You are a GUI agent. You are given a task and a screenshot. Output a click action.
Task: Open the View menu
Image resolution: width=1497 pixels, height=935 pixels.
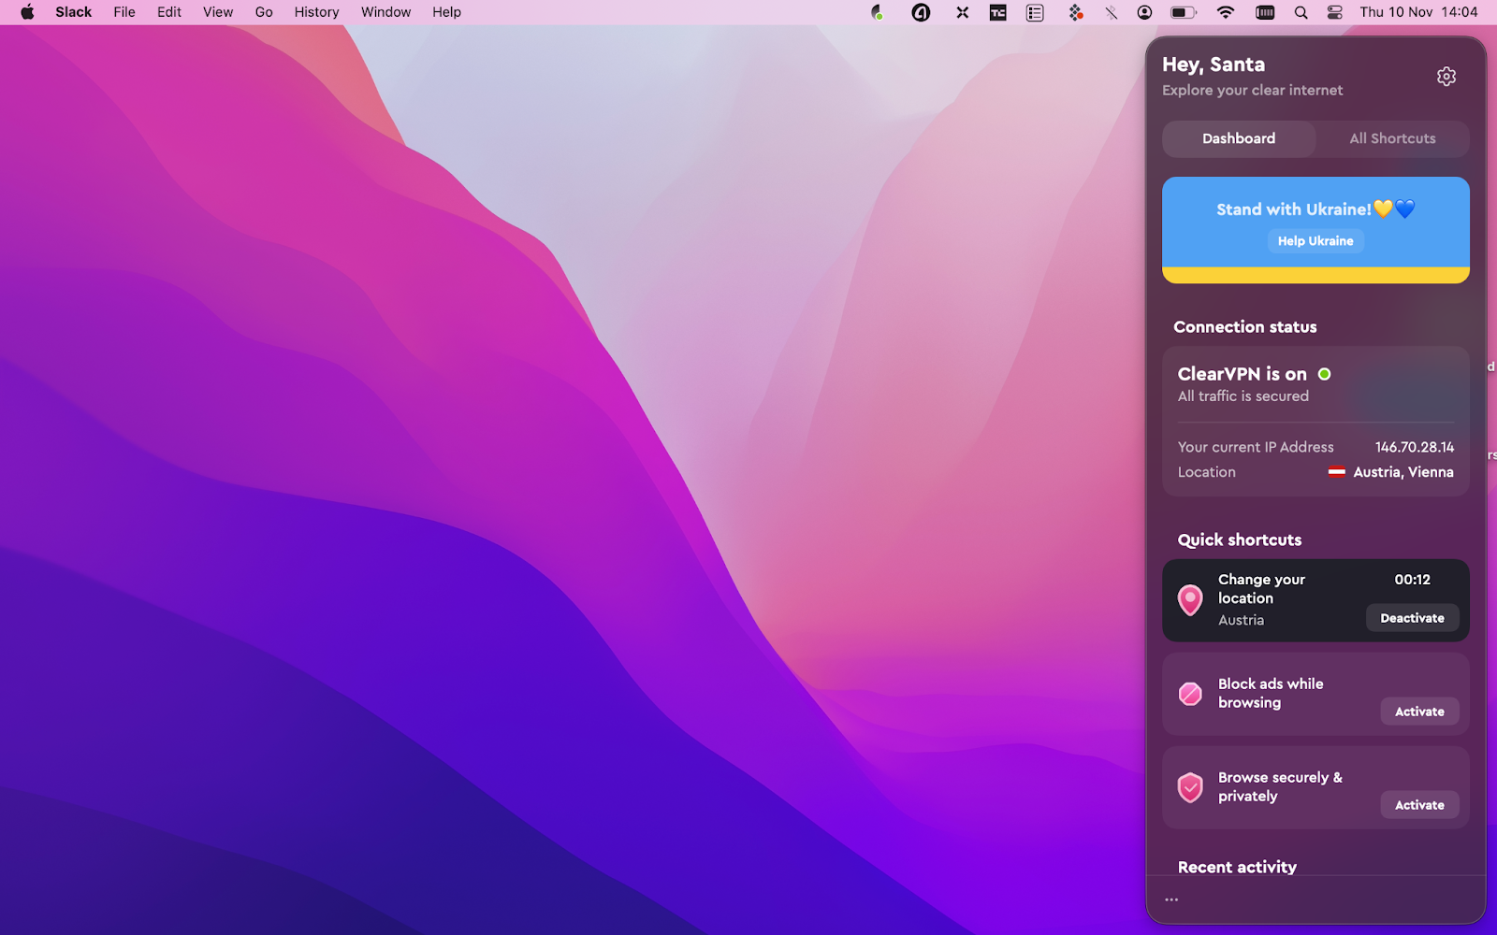(218, 12)
